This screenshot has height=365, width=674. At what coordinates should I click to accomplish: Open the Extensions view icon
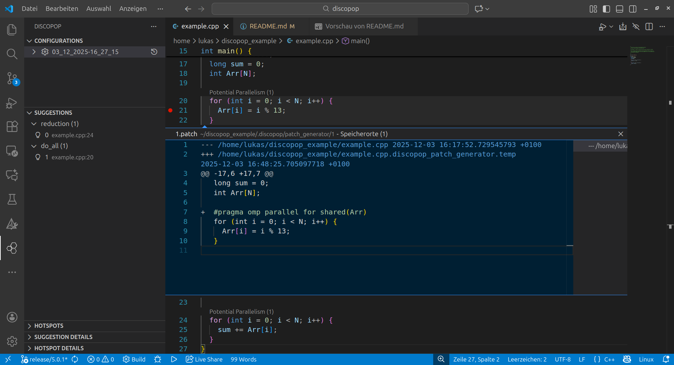coord(12,126)
